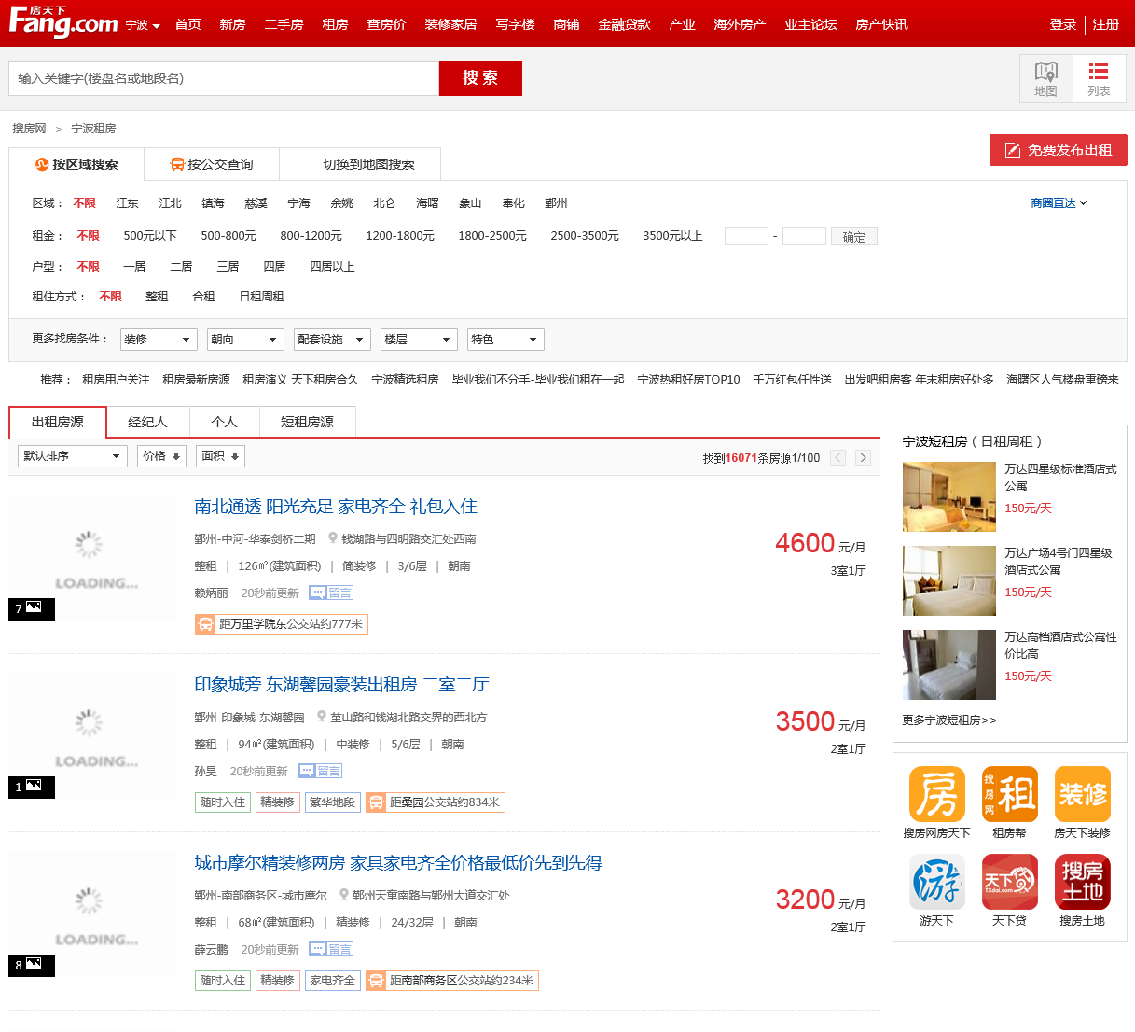The width and height of the screenshot is (1135, 1032).
Task: Open the 宁波 city dropdown
Action: (144, 25)
